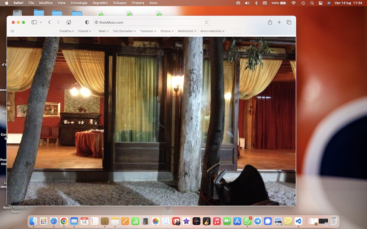Open Time Machine menu bar icon

pyautogui.click(x=303, y=3)
